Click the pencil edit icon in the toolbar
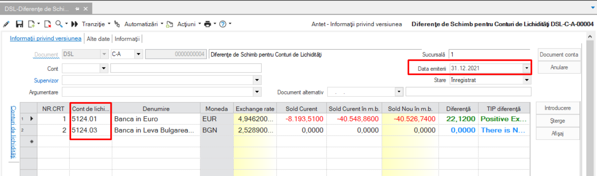 pos(6,24)
